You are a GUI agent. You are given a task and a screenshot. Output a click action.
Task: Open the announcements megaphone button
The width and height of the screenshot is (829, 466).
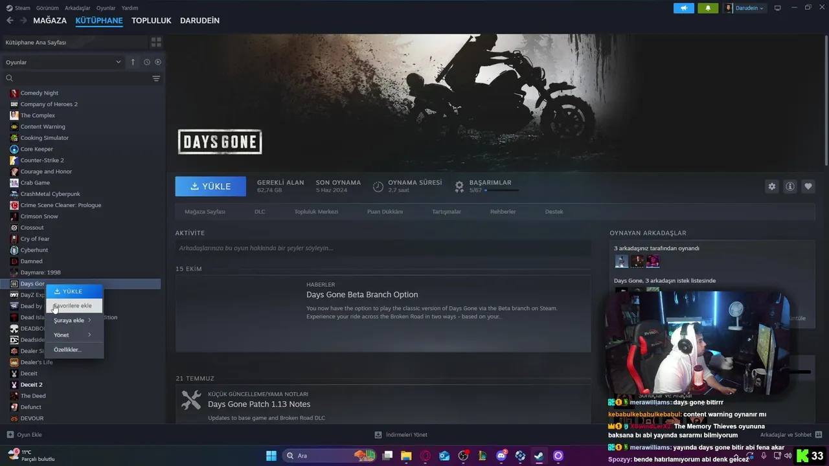pos(683,8)
